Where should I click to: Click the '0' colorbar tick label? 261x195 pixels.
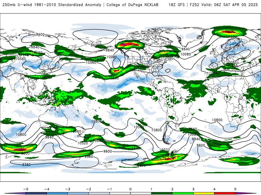(130, 189)
